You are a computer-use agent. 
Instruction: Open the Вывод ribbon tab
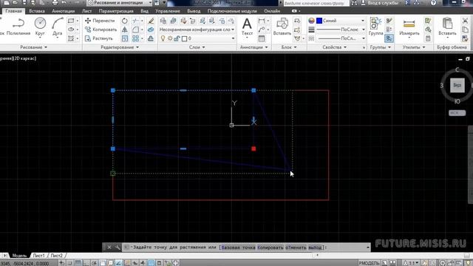point(194,11)
